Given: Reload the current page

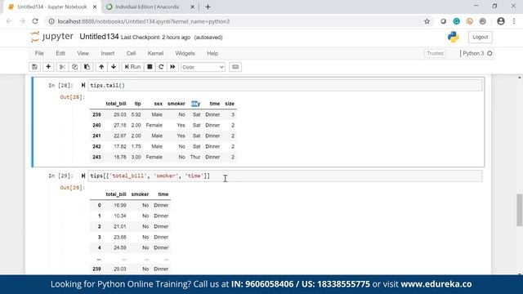Looking at the screenshot, I should pyautogui.click(x=35, y=21).
